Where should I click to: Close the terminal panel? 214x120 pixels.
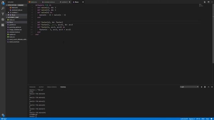click(x=212, y=87)
